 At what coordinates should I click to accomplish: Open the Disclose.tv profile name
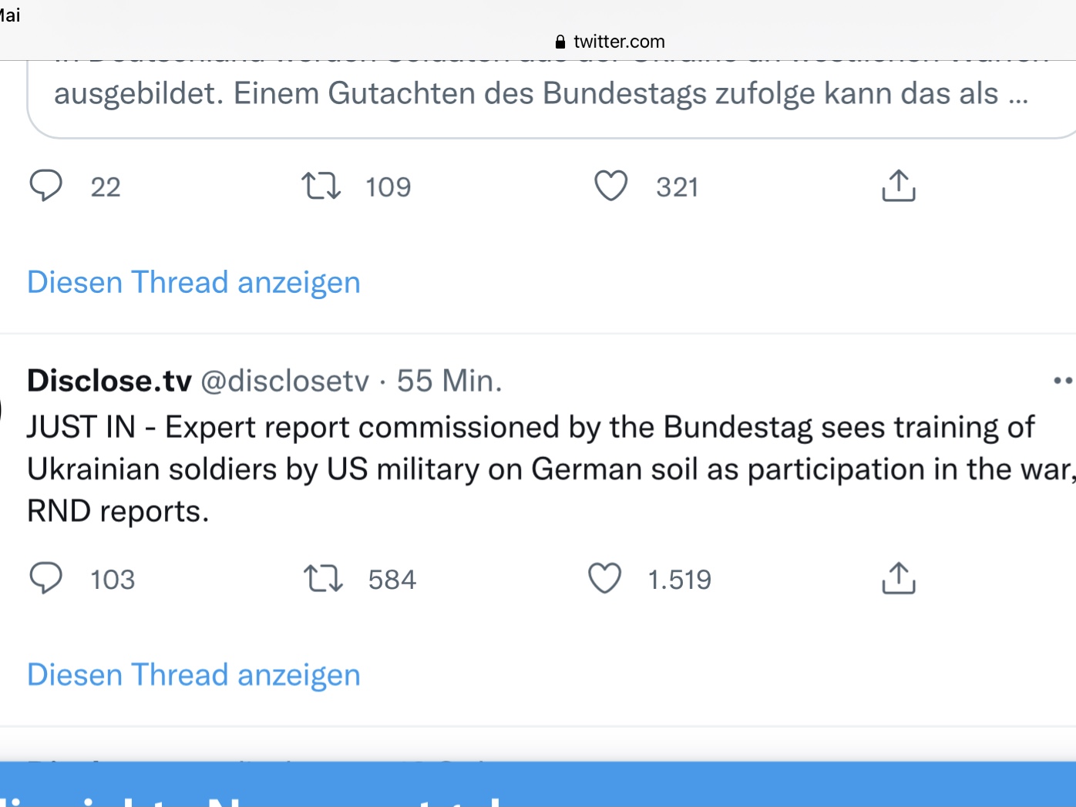(x=109, y=381)
